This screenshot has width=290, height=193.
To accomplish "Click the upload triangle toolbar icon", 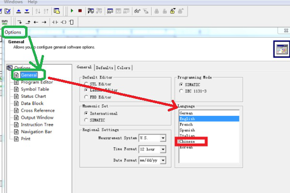I will (18, 11).
